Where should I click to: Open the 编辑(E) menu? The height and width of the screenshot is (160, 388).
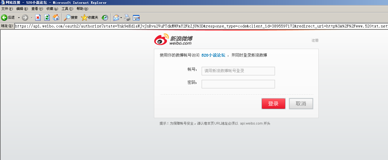pyautogui.click(x=22, y=9)
